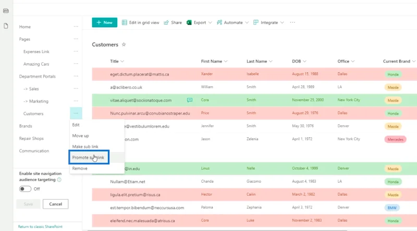
Task: Click the page icon in left rail
Action: [6, 26]
